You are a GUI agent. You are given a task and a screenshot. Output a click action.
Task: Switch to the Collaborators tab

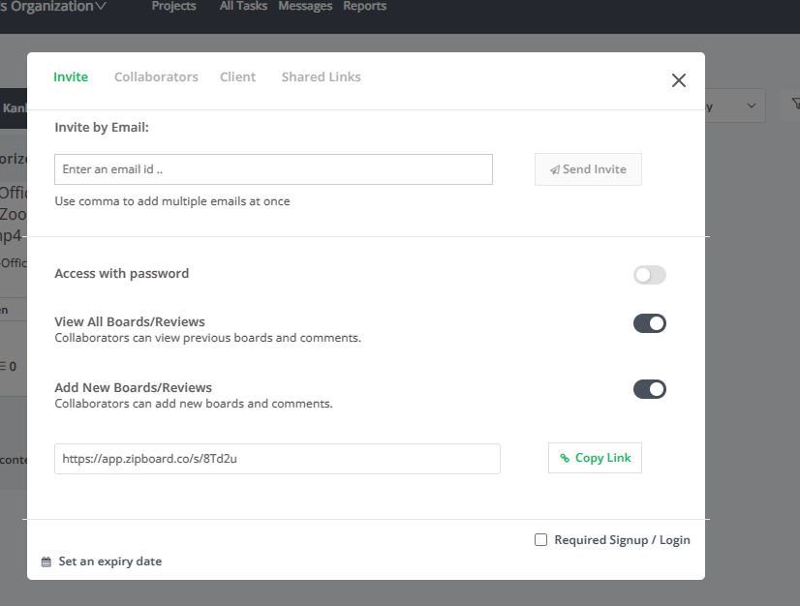(x=156, y=77)
